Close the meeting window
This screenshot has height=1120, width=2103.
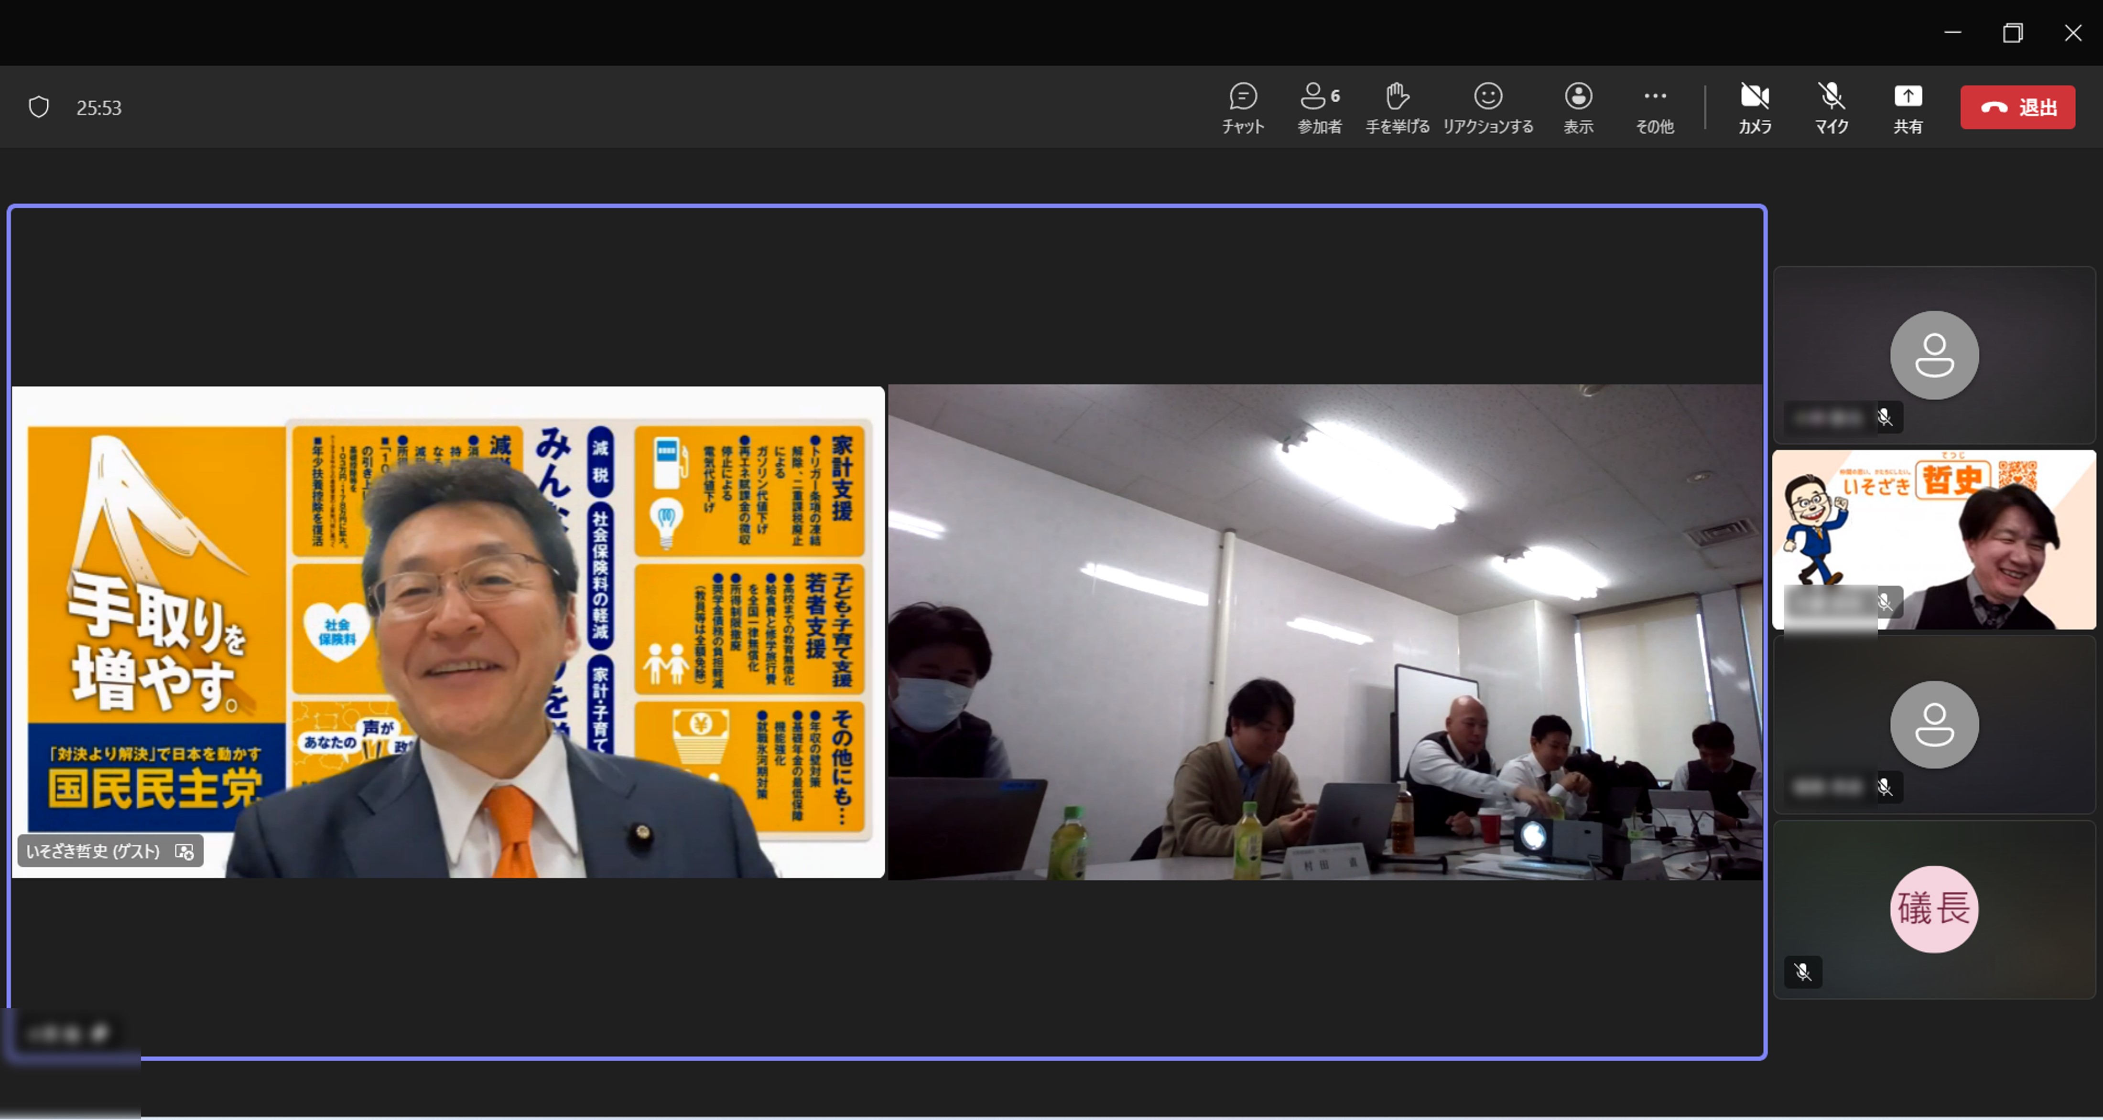2073,32
